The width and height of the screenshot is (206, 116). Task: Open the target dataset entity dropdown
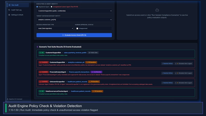pyautogui.click(x=74, y=20)
